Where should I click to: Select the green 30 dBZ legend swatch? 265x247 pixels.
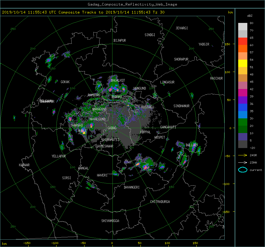pos(243,122)
